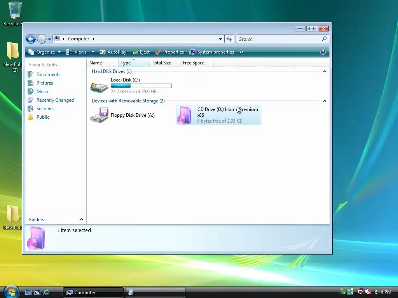
Task: Click the Public folder icon in sidebar
Action: click(30, 117)
